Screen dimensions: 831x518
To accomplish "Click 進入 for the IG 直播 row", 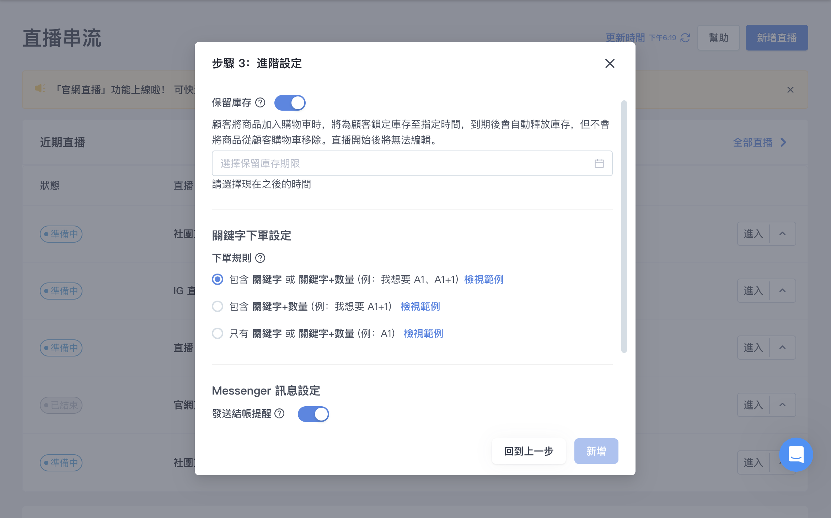I will 753,291.
